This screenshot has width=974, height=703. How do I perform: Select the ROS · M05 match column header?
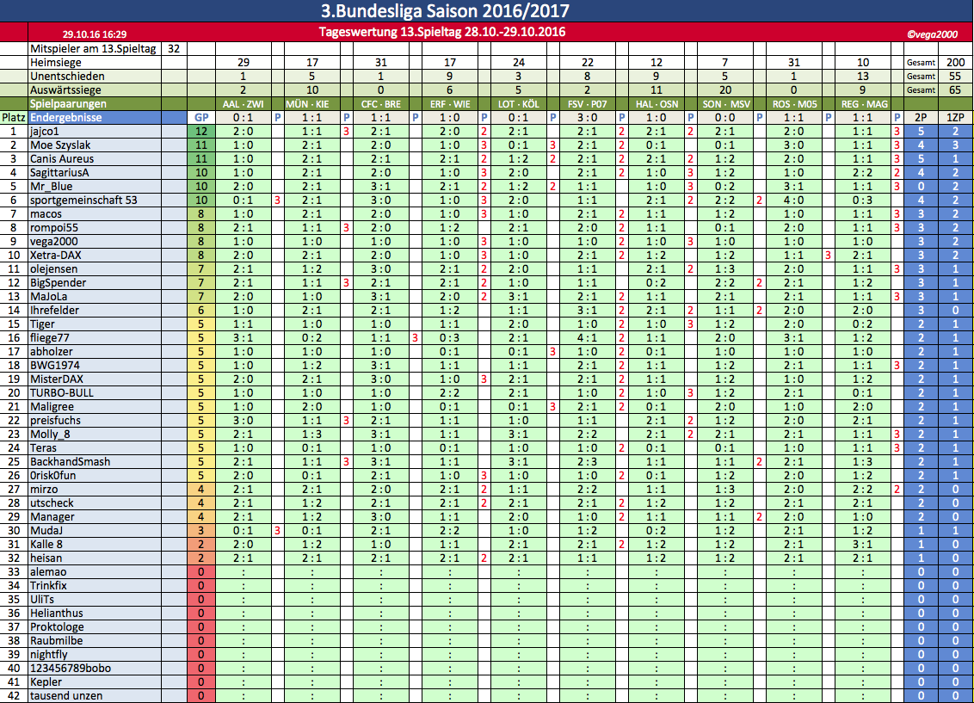click(794, 104)
